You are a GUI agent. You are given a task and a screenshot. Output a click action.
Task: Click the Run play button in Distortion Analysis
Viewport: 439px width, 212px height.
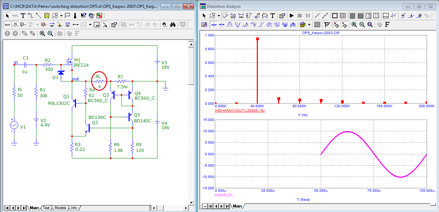(x=292, y=15)
